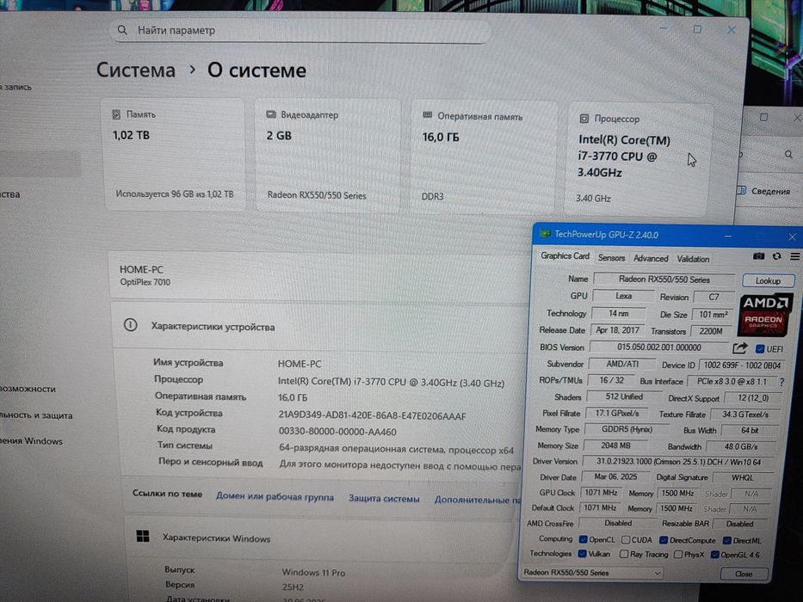This screenshot has height=602, width=803.
Task: Go back to Система breadcrumb
Action: pos(136,71)
